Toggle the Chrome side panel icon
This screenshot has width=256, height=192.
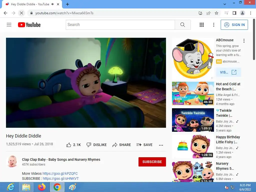[x=234, y=13]
